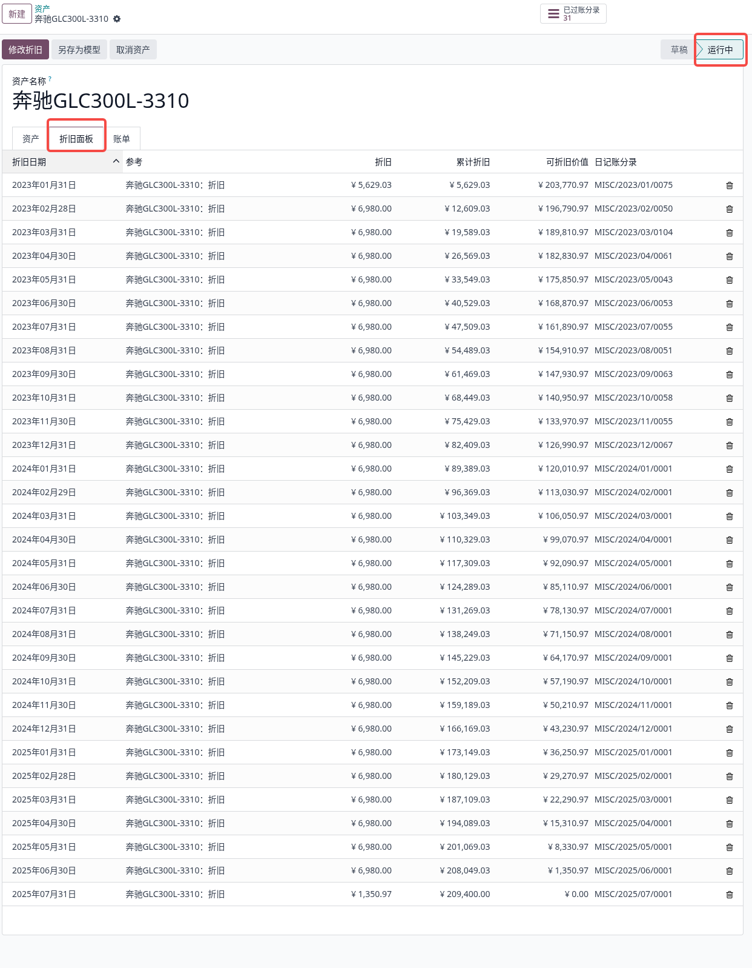Viewport: 752px width, 968px height.
Task: Click cumulative value ¥ 209,400.00
Action: point(465,894)
